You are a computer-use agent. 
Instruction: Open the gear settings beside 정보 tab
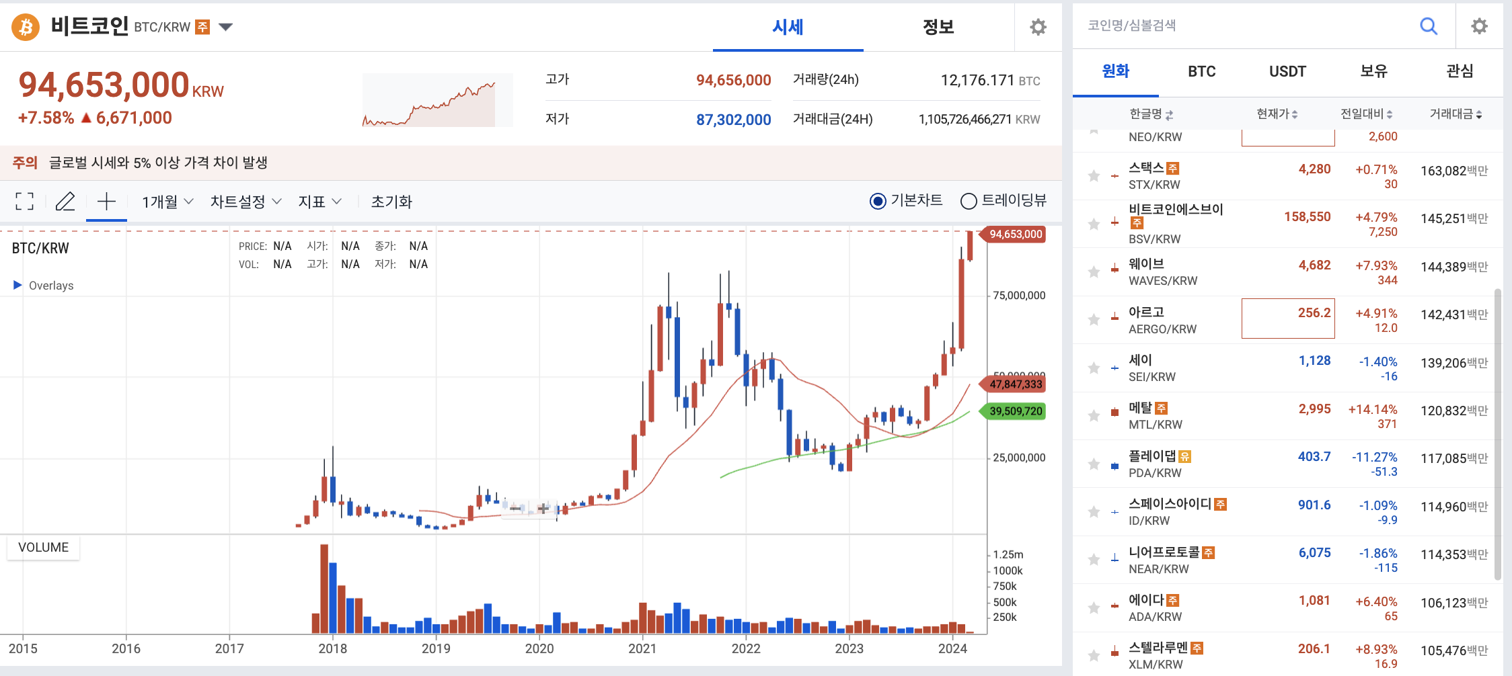[x=1037, y=27]
